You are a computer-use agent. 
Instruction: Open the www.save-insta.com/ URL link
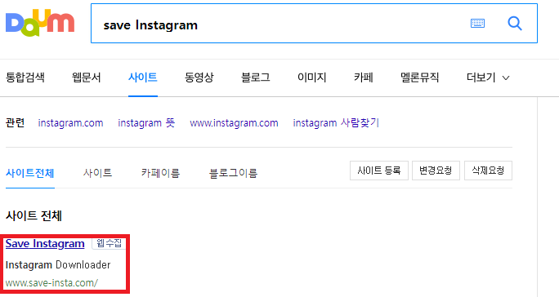51,283
